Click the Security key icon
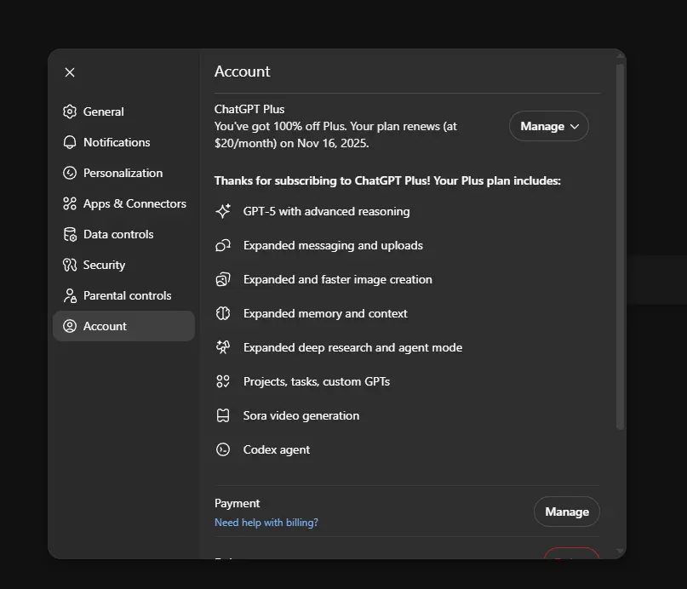Image resolution: width=687 pixels, height=589 pixels. tap(70, 265)
